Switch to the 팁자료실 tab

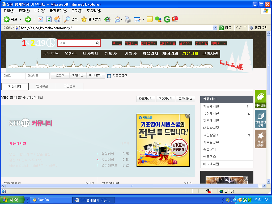(42, 86)
